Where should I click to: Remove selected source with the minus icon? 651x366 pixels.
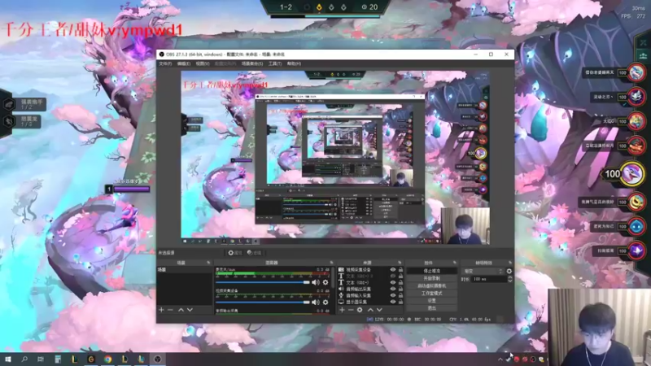pos(351,310)
